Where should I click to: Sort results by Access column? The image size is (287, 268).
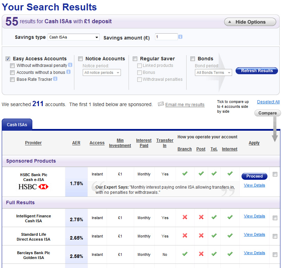pos(97,143)
